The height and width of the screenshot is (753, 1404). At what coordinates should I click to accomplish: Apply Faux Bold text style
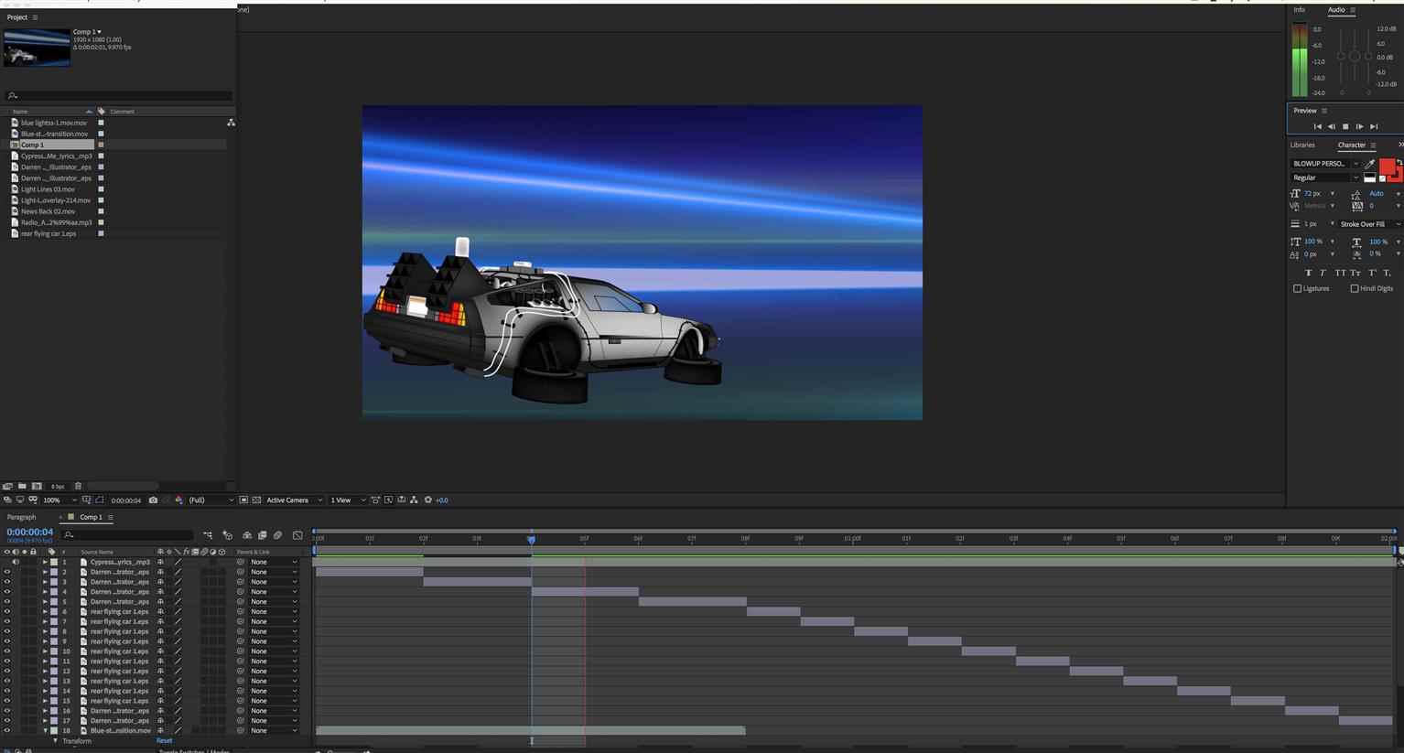coord(1308,273)
